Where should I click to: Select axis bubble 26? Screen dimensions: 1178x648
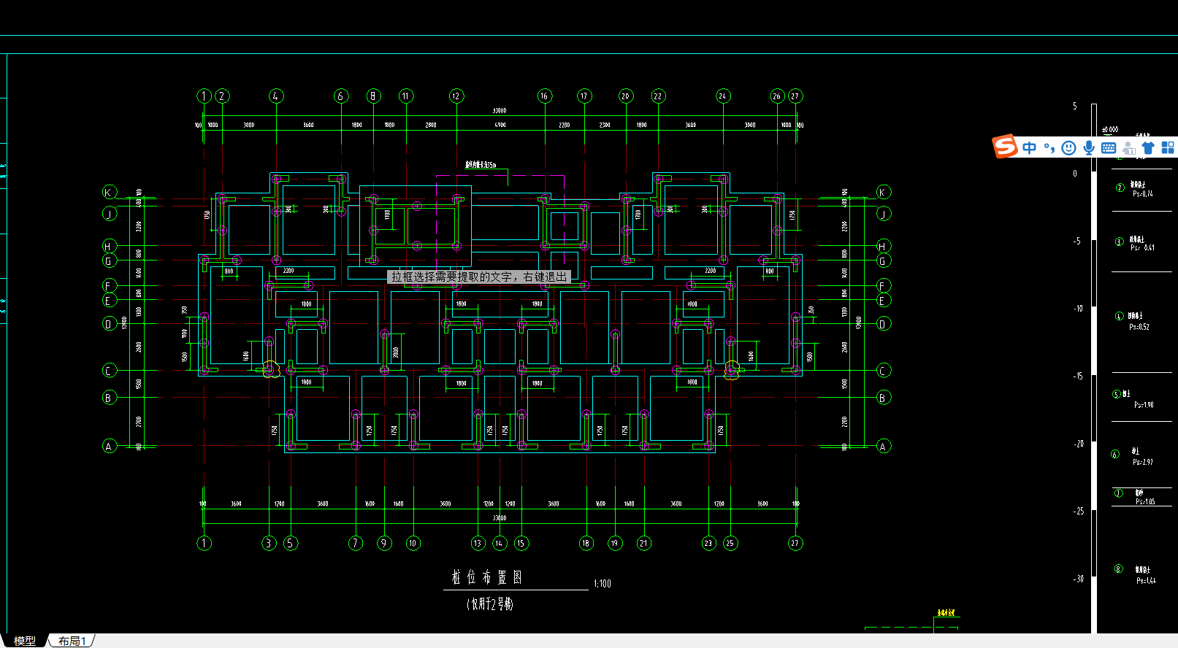pos(777,96)
